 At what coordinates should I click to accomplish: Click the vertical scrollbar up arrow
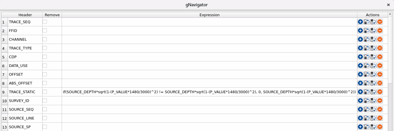coord(390,14)
